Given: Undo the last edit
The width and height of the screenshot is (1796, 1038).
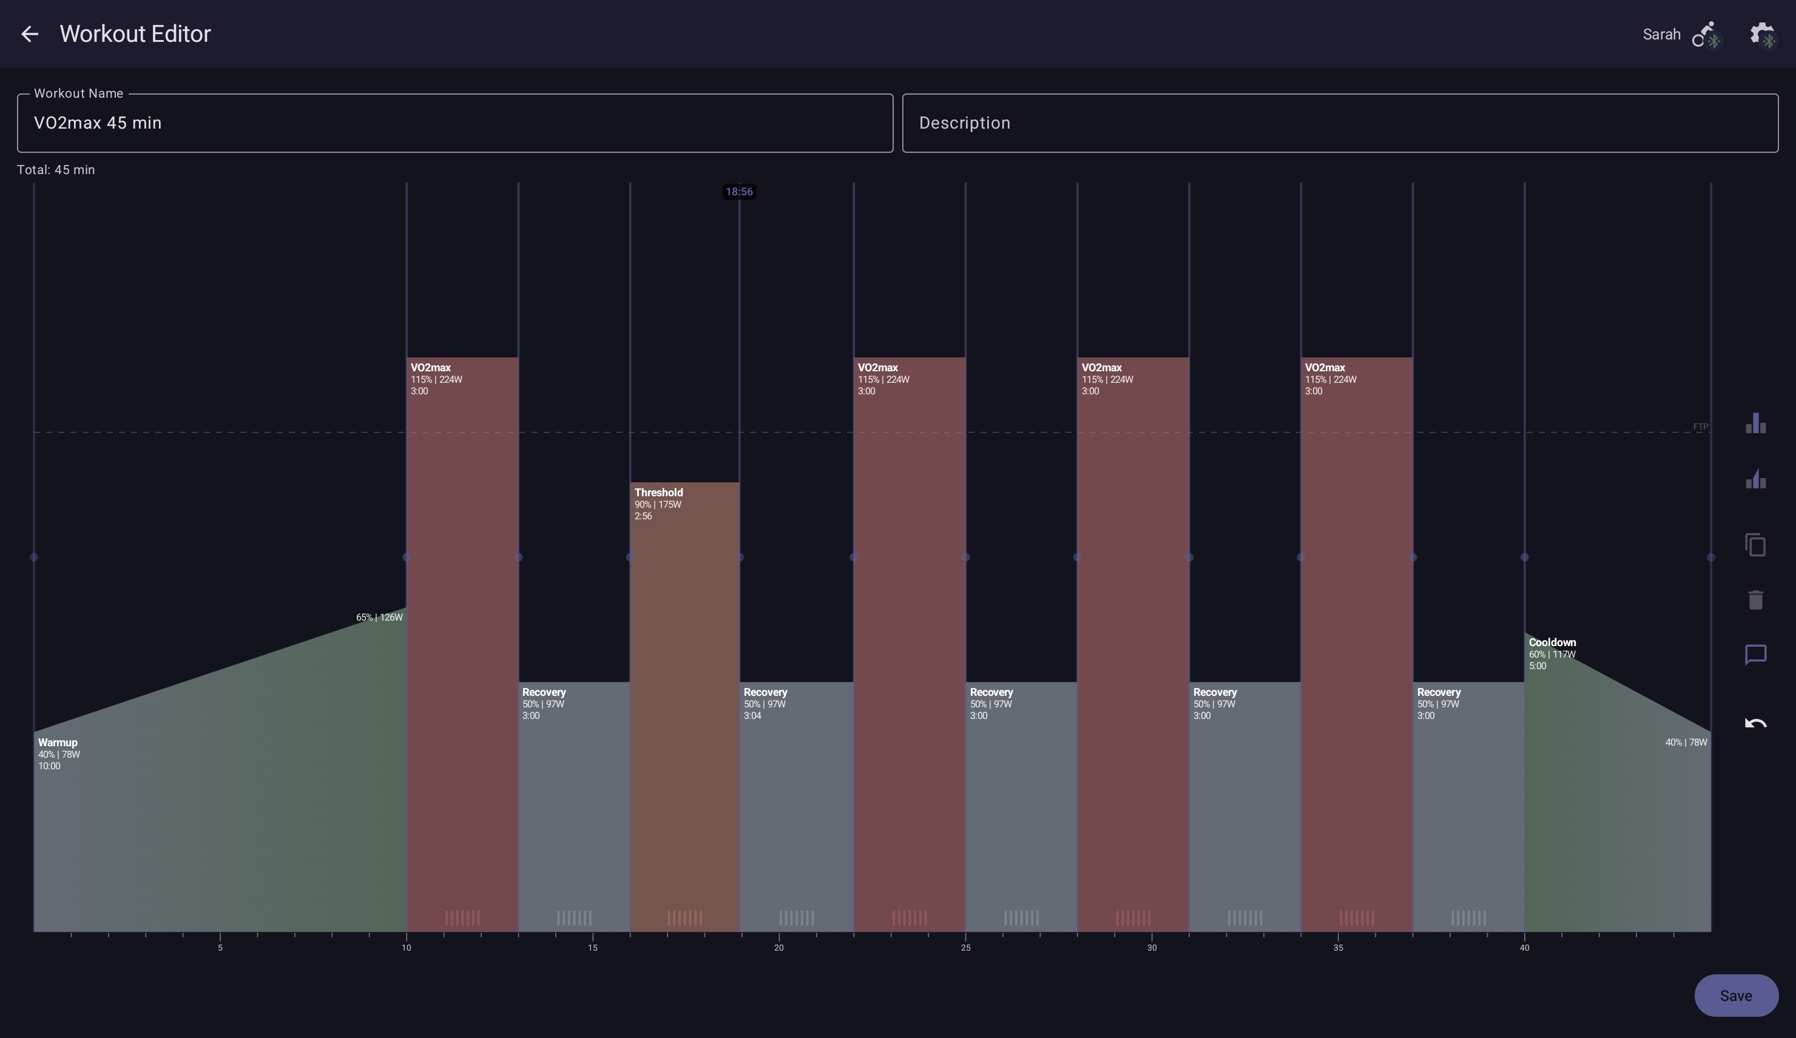Looking at the screenshot, I should point(1755,724).
